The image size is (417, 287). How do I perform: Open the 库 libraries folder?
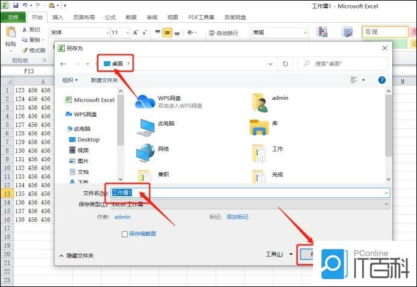[x=259, y=128]
